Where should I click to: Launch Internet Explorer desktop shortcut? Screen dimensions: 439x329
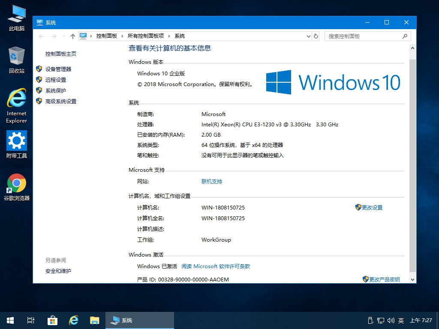pos(17,106)
